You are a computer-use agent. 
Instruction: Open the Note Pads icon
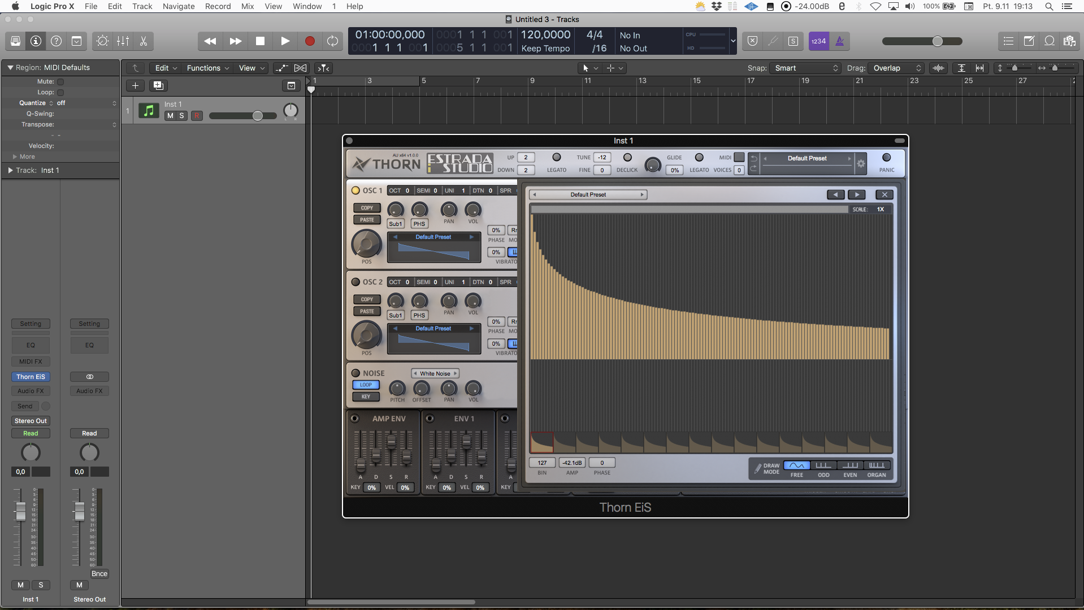click(x=1029, y=41)
